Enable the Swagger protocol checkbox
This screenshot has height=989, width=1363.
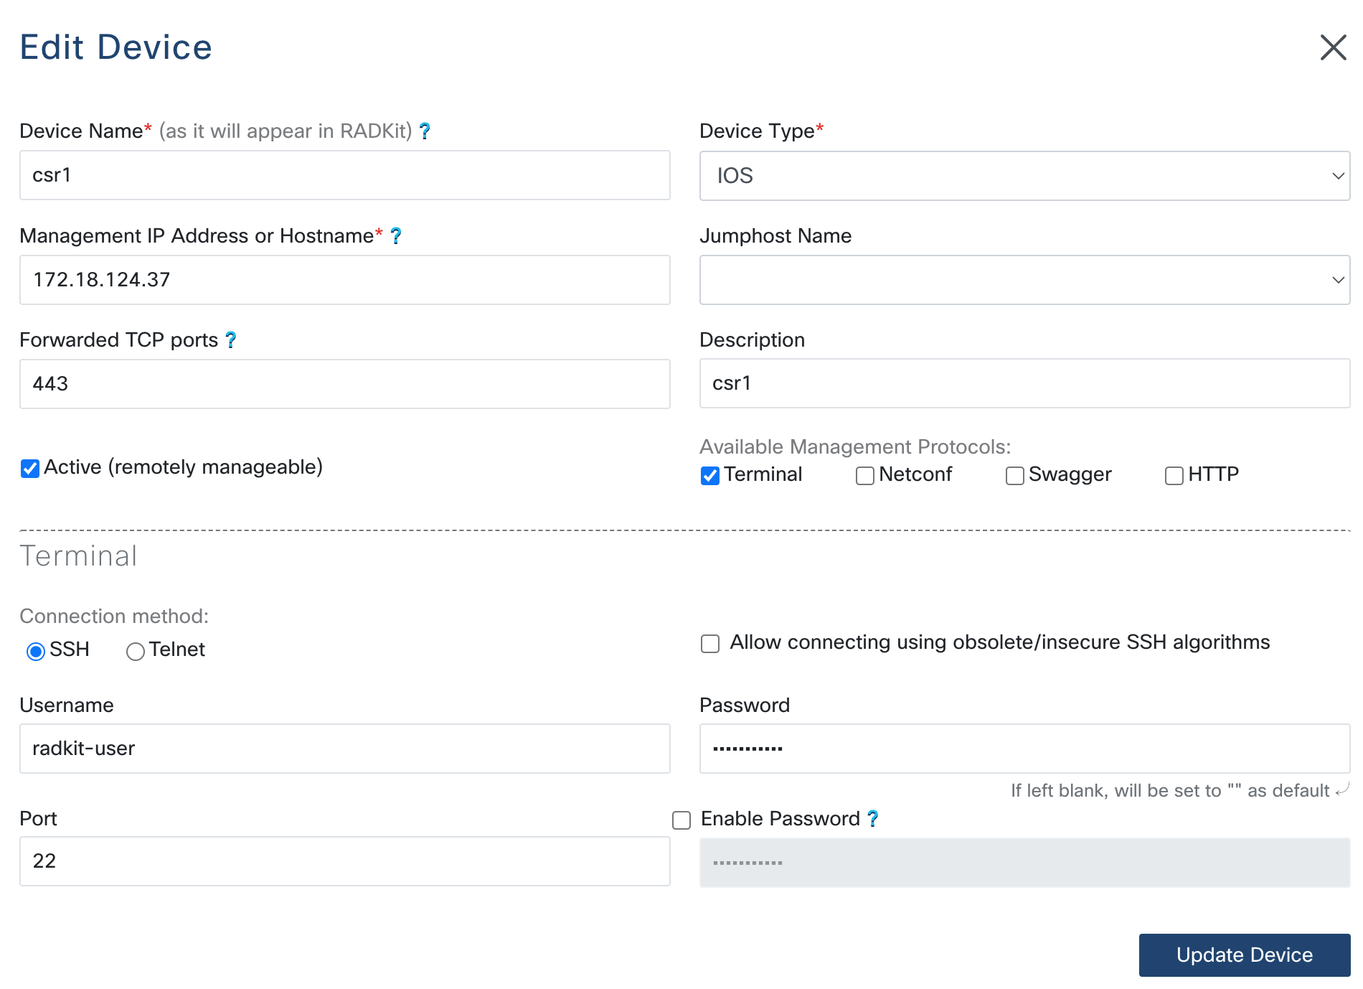click(1015, 476)
